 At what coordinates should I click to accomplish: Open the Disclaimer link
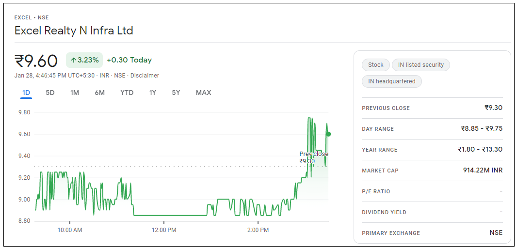click(x=145, y=76)
